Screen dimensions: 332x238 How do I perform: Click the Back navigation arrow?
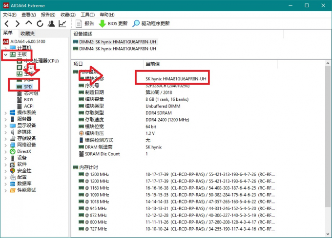(6, 23)
